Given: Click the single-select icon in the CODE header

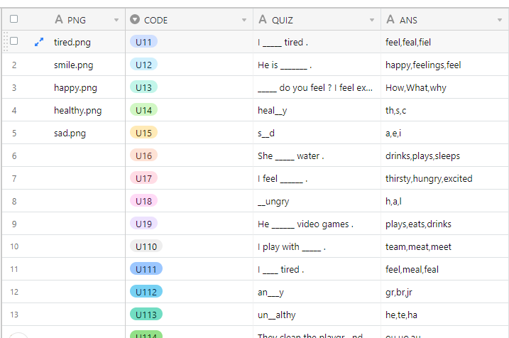Looking at the screenshot, I should click(135, 19).
